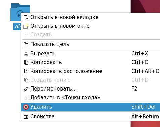
Task: Click the 'Alt+Return' shortcut text
Action: 145,117
